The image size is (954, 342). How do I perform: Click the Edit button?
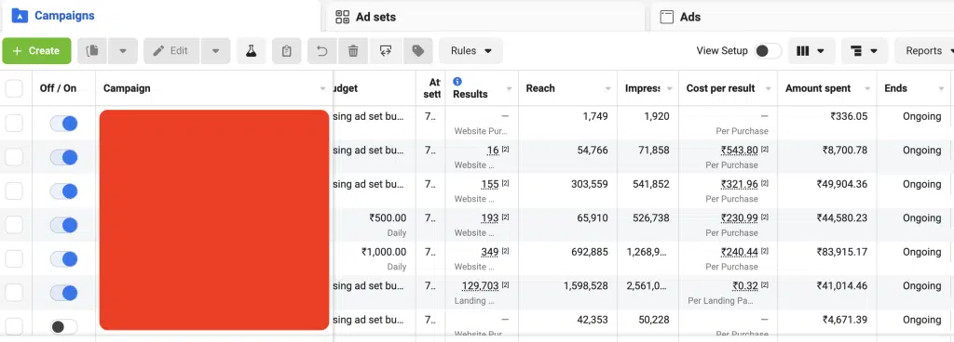(171, 51)
